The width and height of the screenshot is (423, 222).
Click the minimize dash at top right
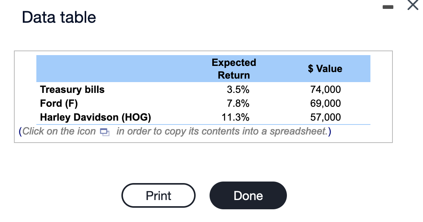click(x=388, y=6)
